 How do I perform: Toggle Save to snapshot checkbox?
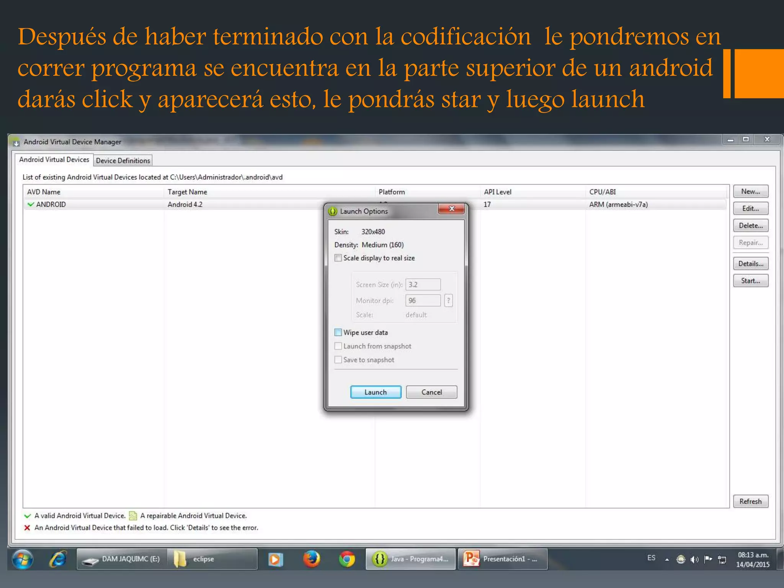point(338,360)
